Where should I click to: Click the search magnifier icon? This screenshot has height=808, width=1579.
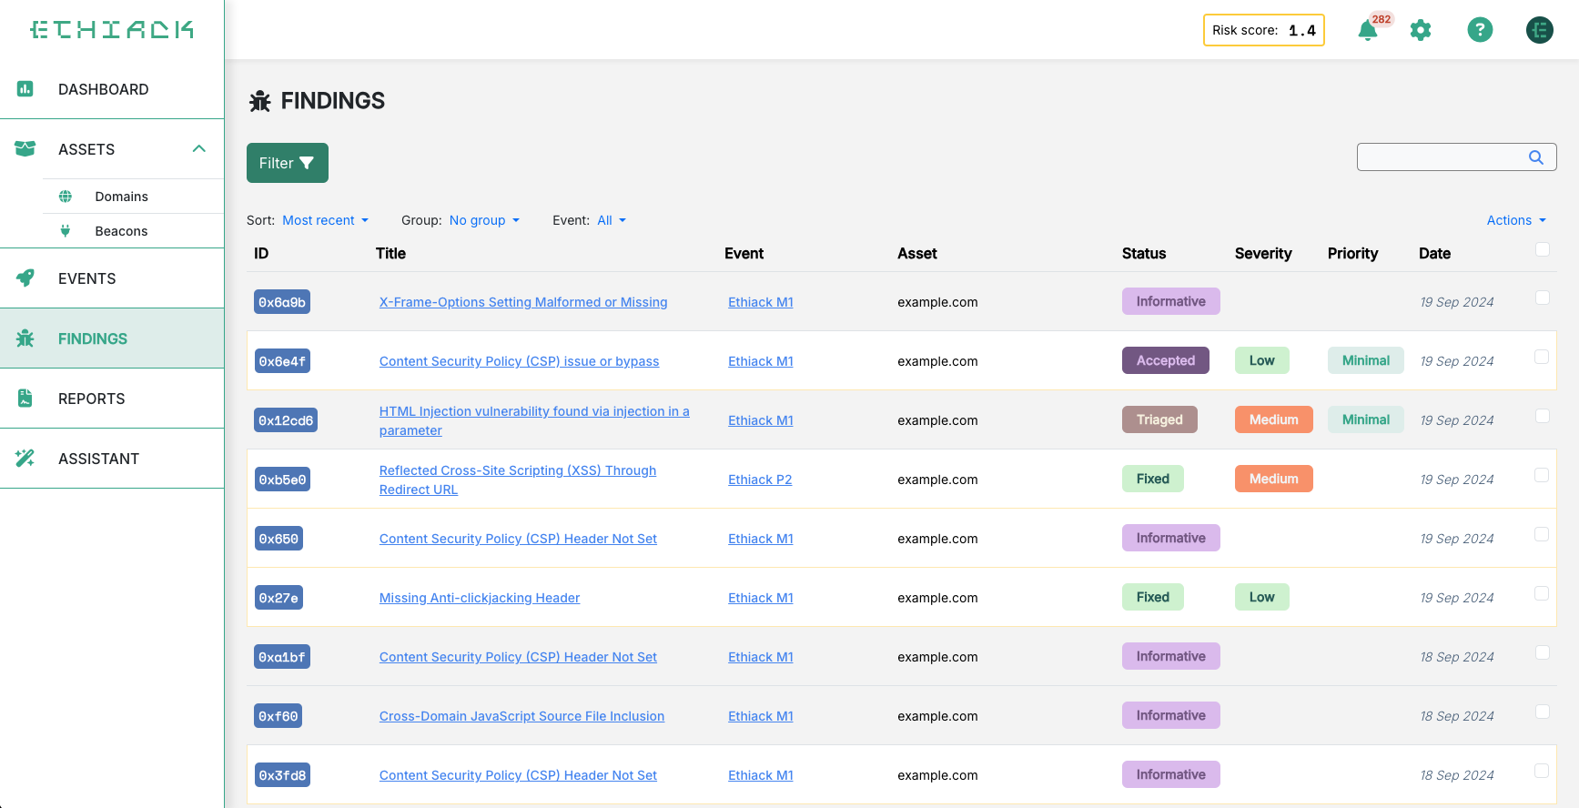pyautogui.click(x=1536, y=157)
